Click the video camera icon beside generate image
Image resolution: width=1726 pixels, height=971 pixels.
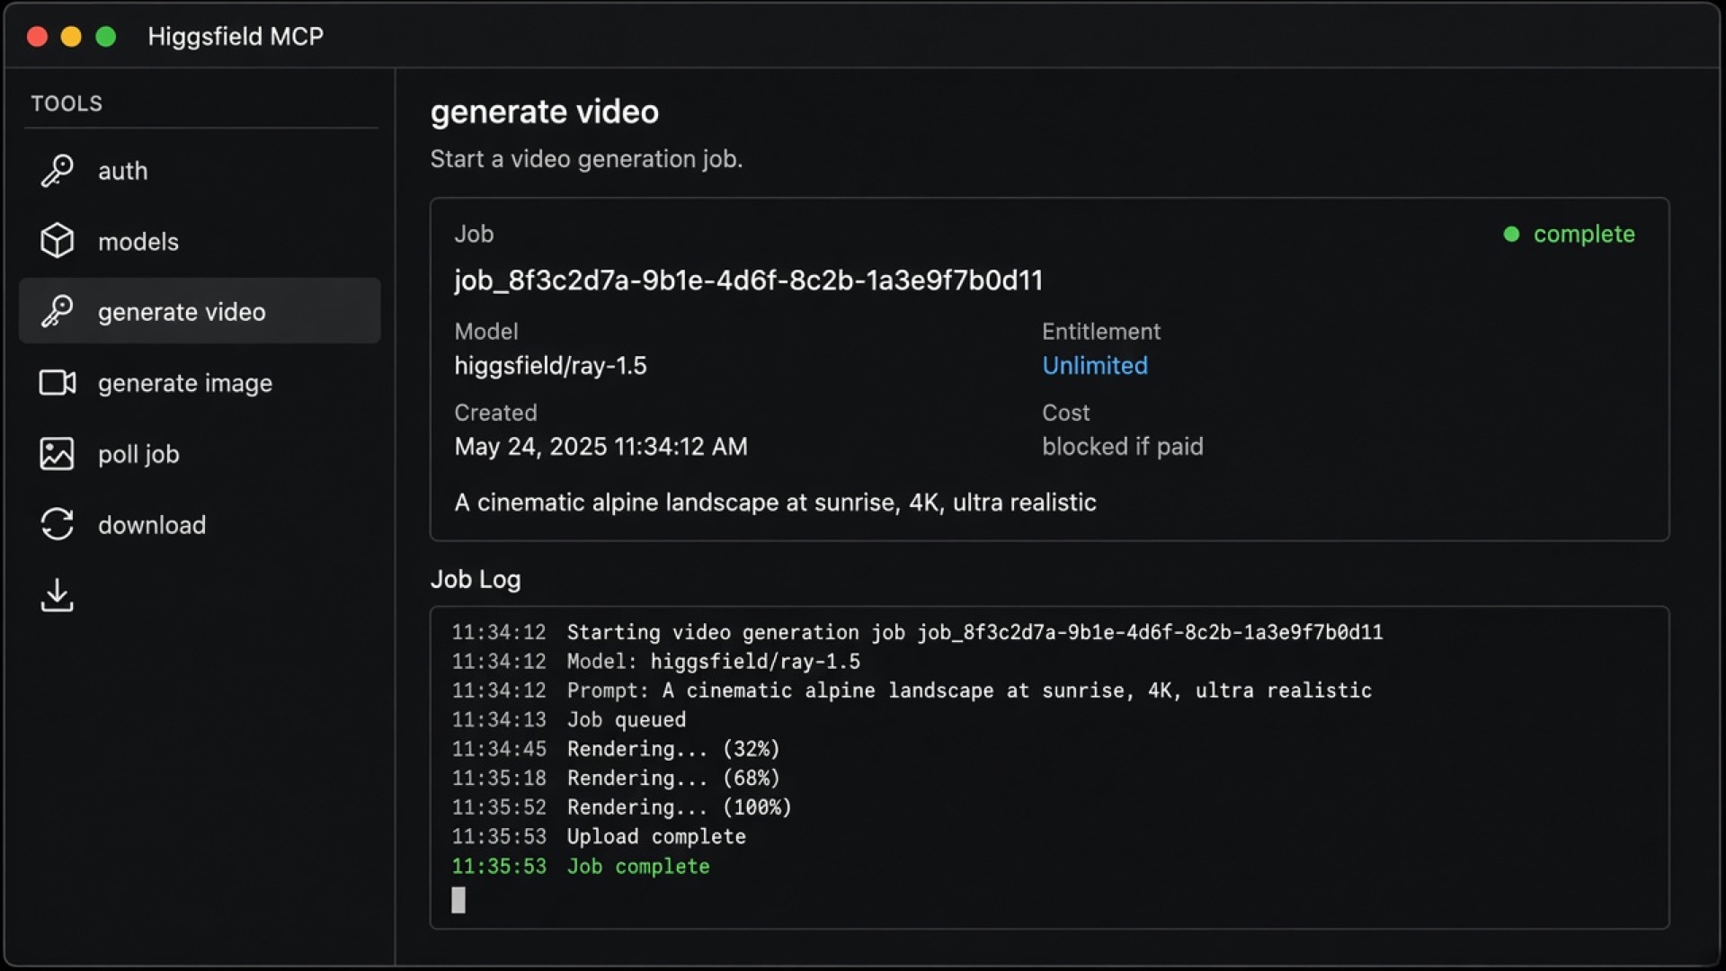click(x=57, y=382)
